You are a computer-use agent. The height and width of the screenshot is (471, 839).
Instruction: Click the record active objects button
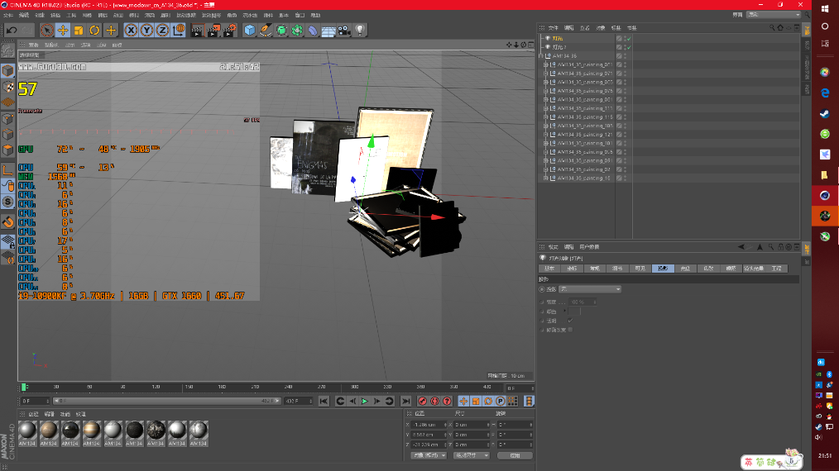[x=422, y=402]
